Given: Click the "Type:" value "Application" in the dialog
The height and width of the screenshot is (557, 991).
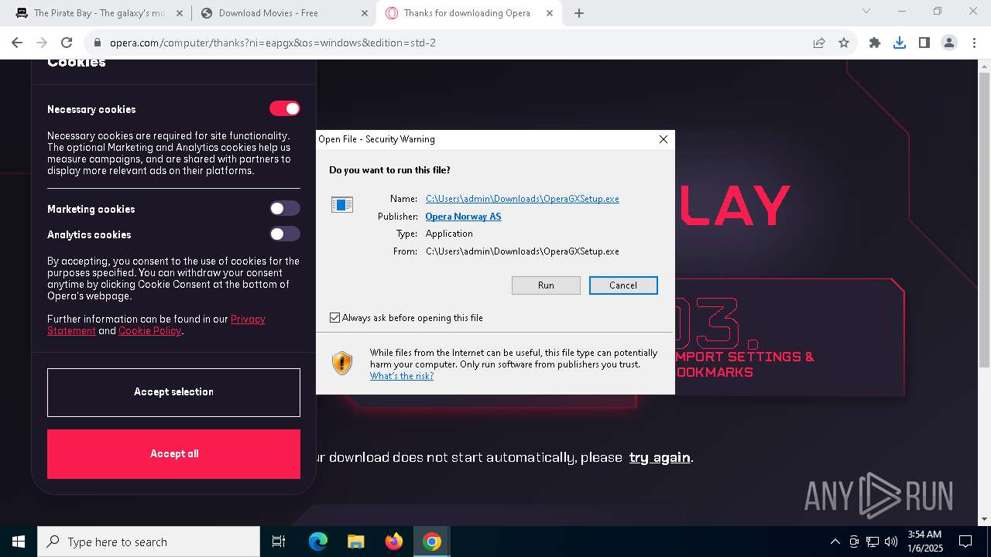Looking at the screenshot, I should [449, 234].
